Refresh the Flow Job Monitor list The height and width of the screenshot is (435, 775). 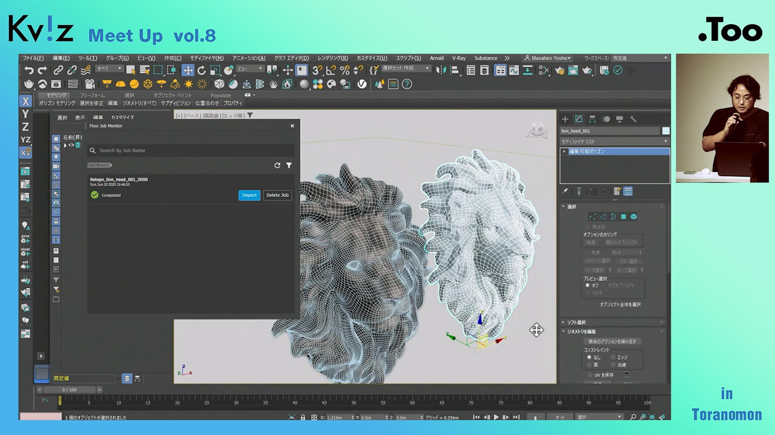pyautogui.click(x=277, y=165)
